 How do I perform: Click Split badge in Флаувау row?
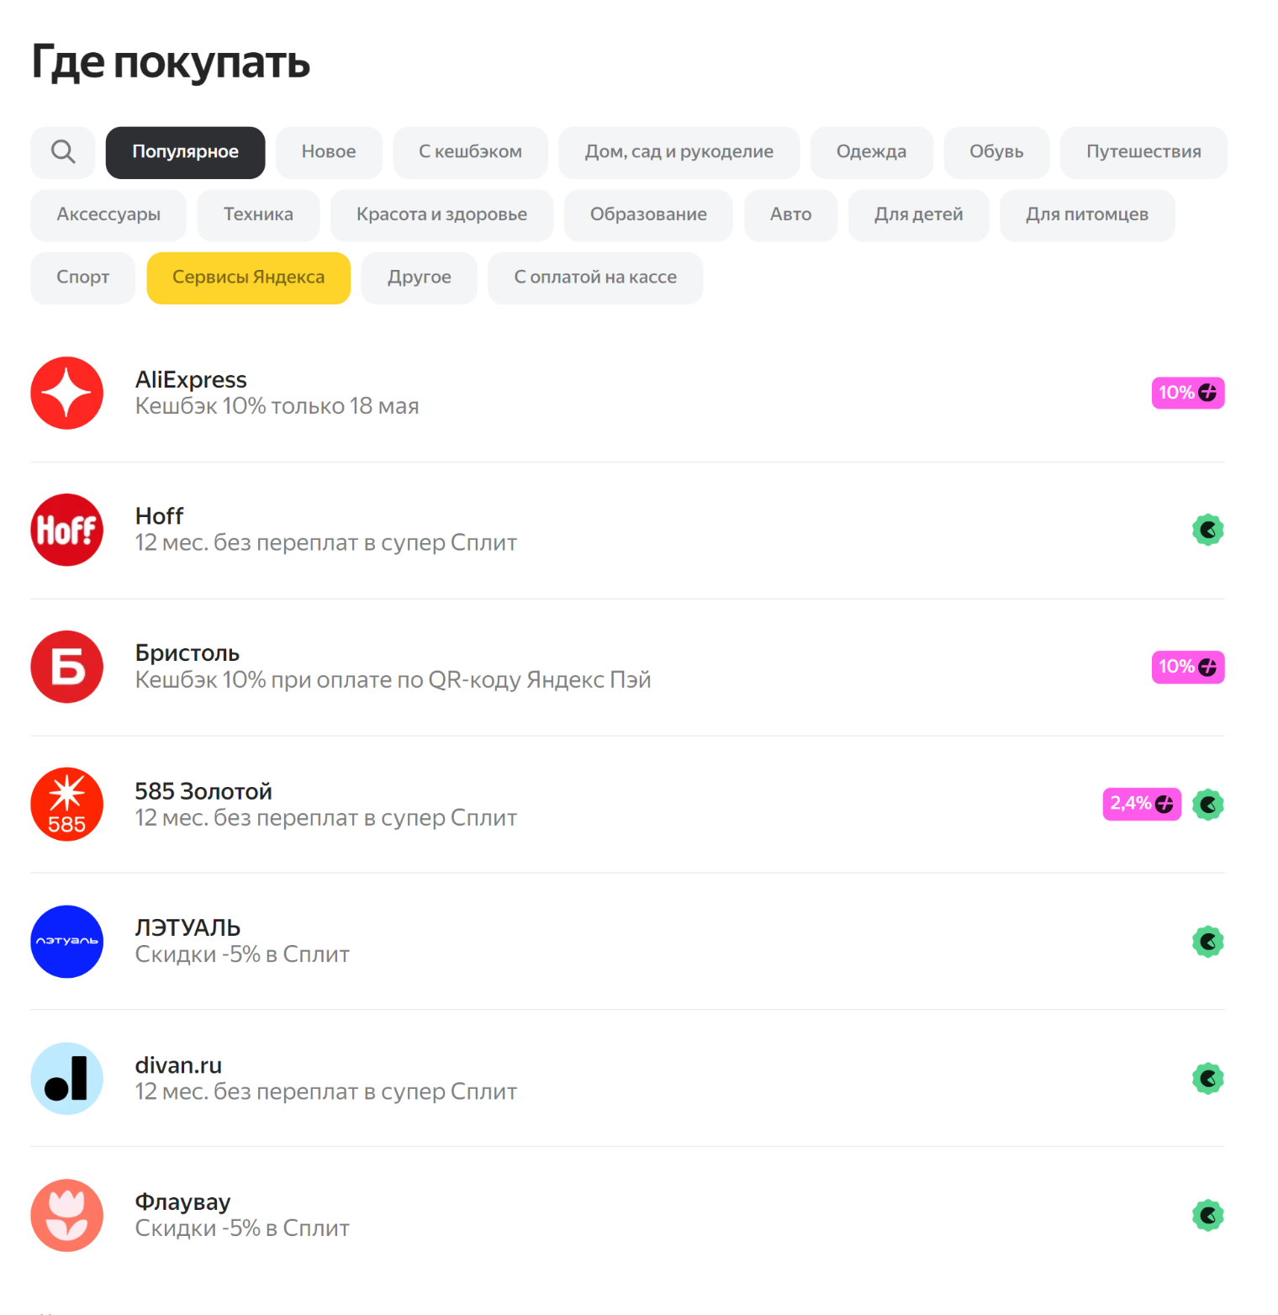pos(1208,1215)
